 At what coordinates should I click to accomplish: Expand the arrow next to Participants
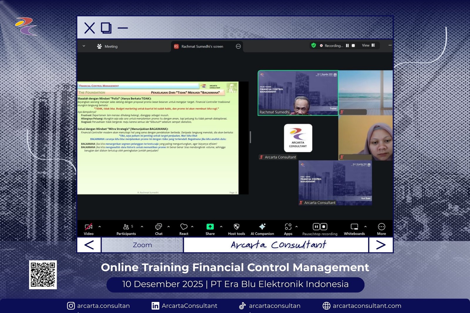point(142,227)
